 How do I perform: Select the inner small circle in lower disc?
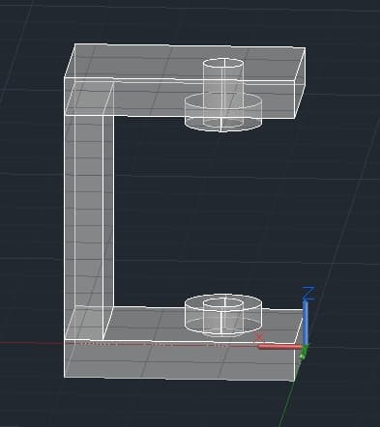(x=223, y=303)
